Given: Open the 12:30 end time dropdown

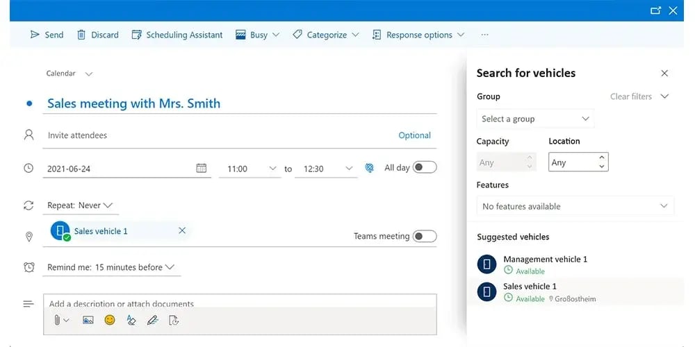Looking at the screenshot, I should [x=326, y=169].
